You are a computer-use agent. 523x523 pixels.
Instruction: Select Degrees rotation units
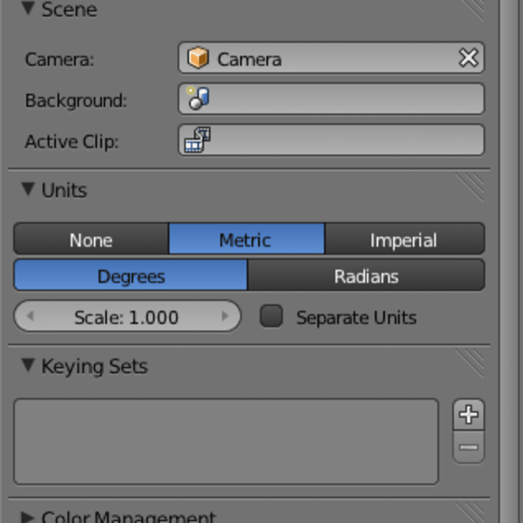131,275
